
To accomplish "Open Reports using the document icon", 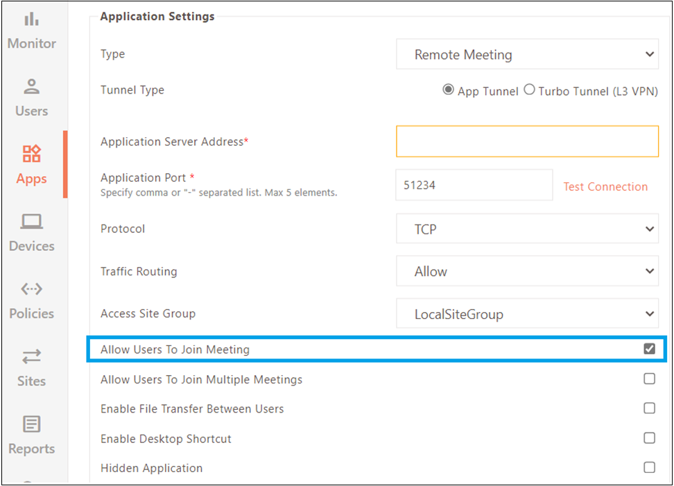I will pyautogui.click(x=31, y=424).
